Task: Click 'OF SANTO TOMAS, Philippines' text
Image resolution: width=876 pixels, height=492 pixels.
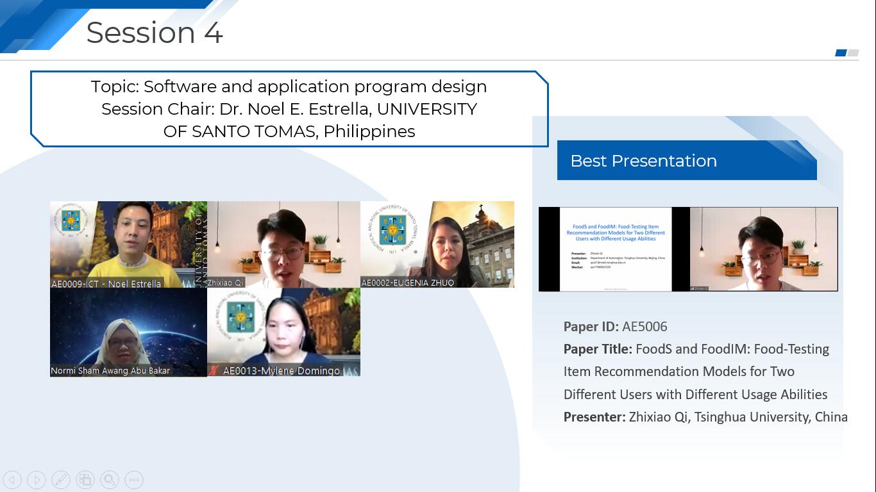Action: pyautogui.click(x=289, y=131)
